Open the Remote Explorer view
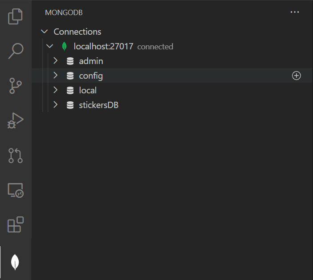The width and height of the screenshot is (313, 280). click(16, 190)
